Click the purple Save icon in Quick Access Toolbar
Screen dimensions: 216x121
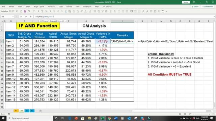click(25, 11)
